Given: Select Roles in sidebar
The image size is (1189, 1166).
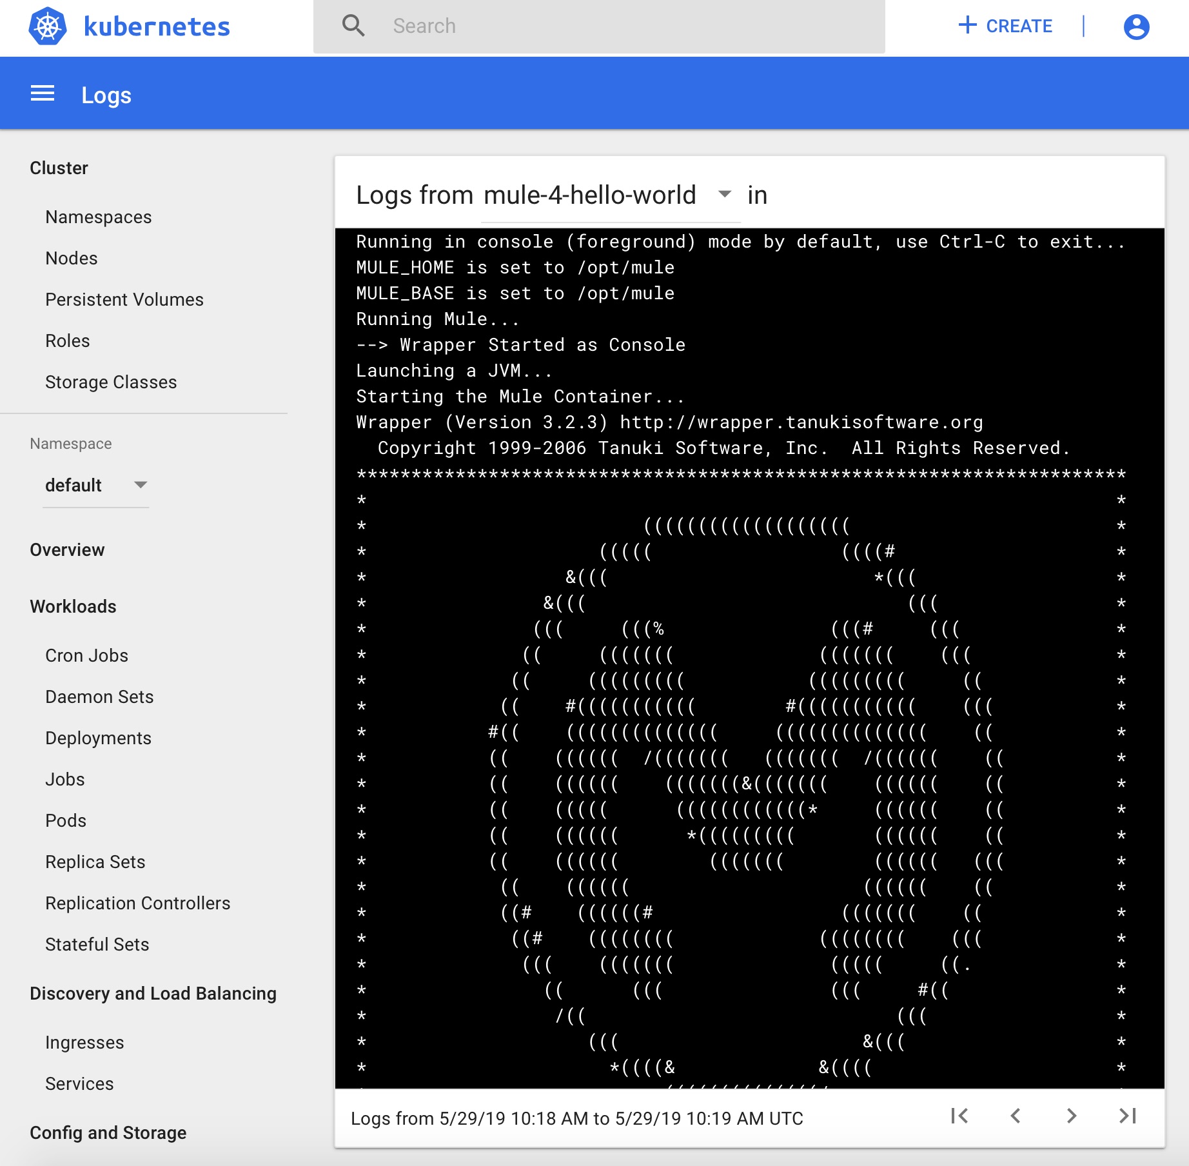Looking at the screenshot, I should pyautogui.click(x=68, y=341).
